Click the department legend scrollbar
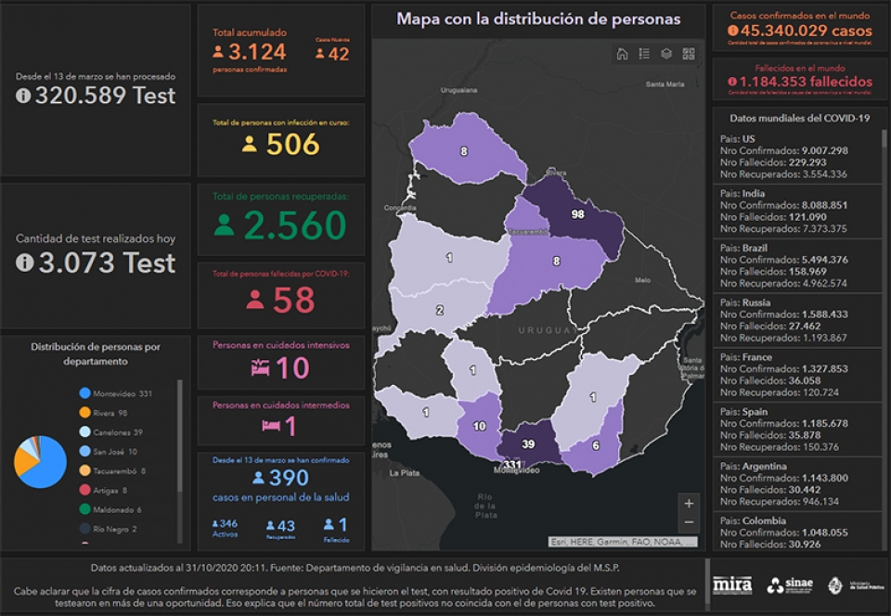The height and width of the screenshot is (616, 891). [180, 436]
